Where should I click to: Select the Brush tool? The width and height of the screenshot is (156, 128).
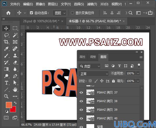pyautogui.click(x=6, y=55)
